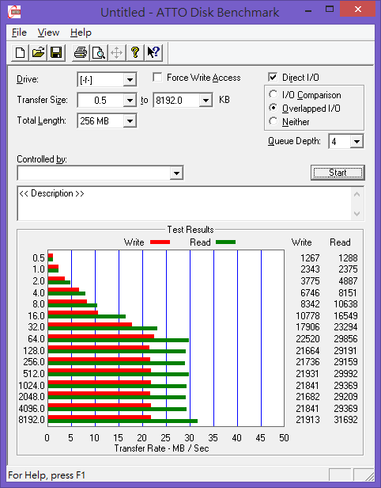Image resolution: width=381 pixels, height=488 pixels.
Task: Click the Read column header above values
Action: click(340, 242)
